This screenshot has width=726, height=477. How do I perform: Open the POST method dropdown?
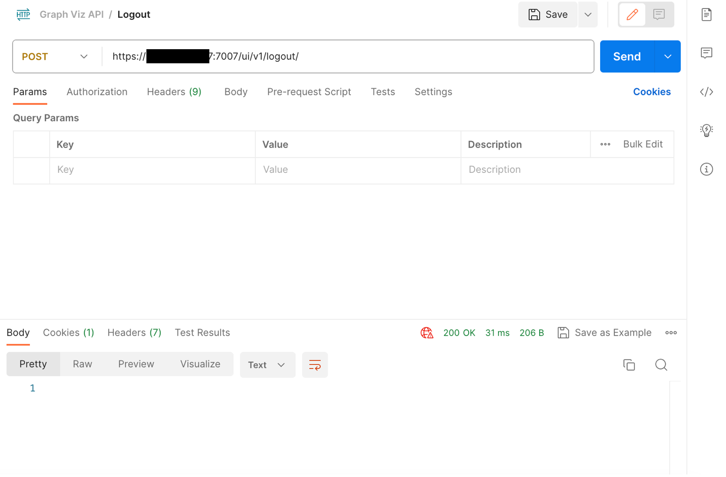[x=56, y=56]
